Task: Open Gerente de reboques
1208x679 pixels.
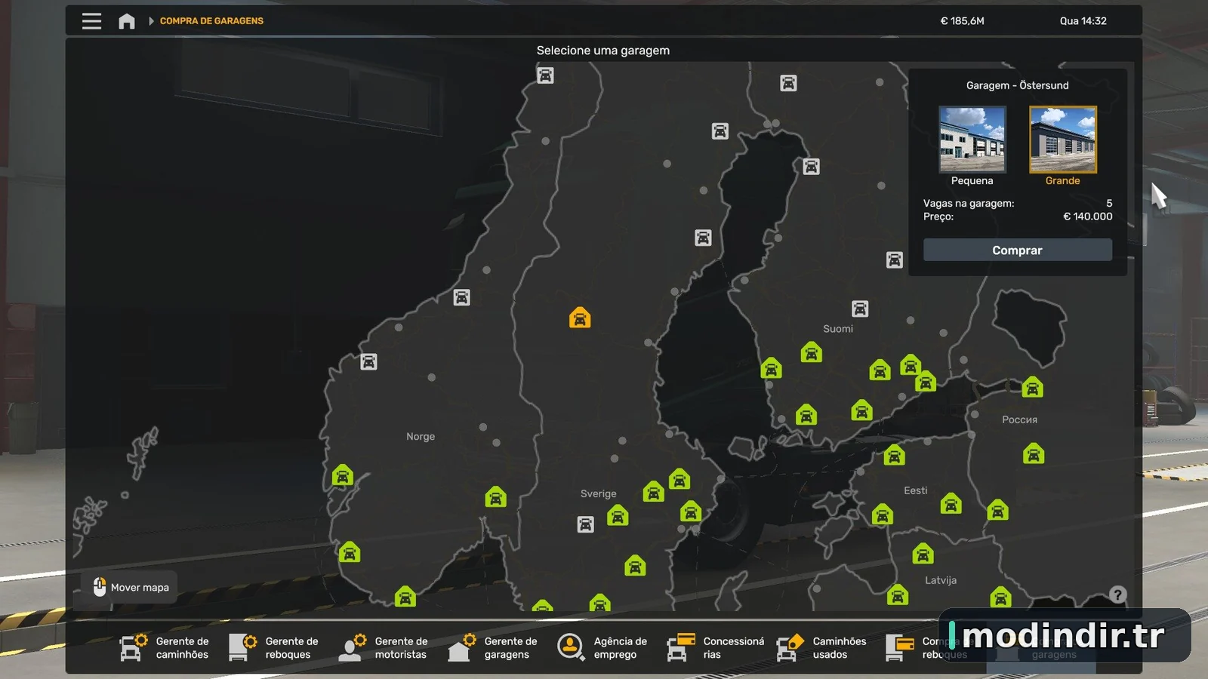Action: tap(274, 647)
